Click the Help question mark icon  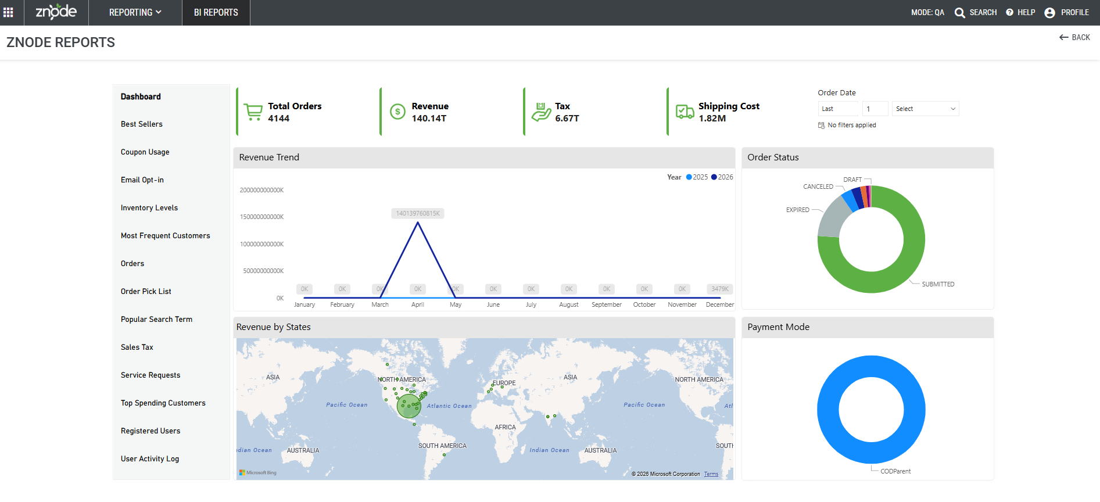tap(1010, 12)
